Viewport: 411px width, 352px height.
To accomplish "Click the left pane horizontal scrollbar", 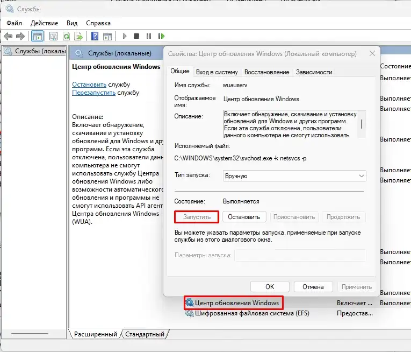I will 30,334.
